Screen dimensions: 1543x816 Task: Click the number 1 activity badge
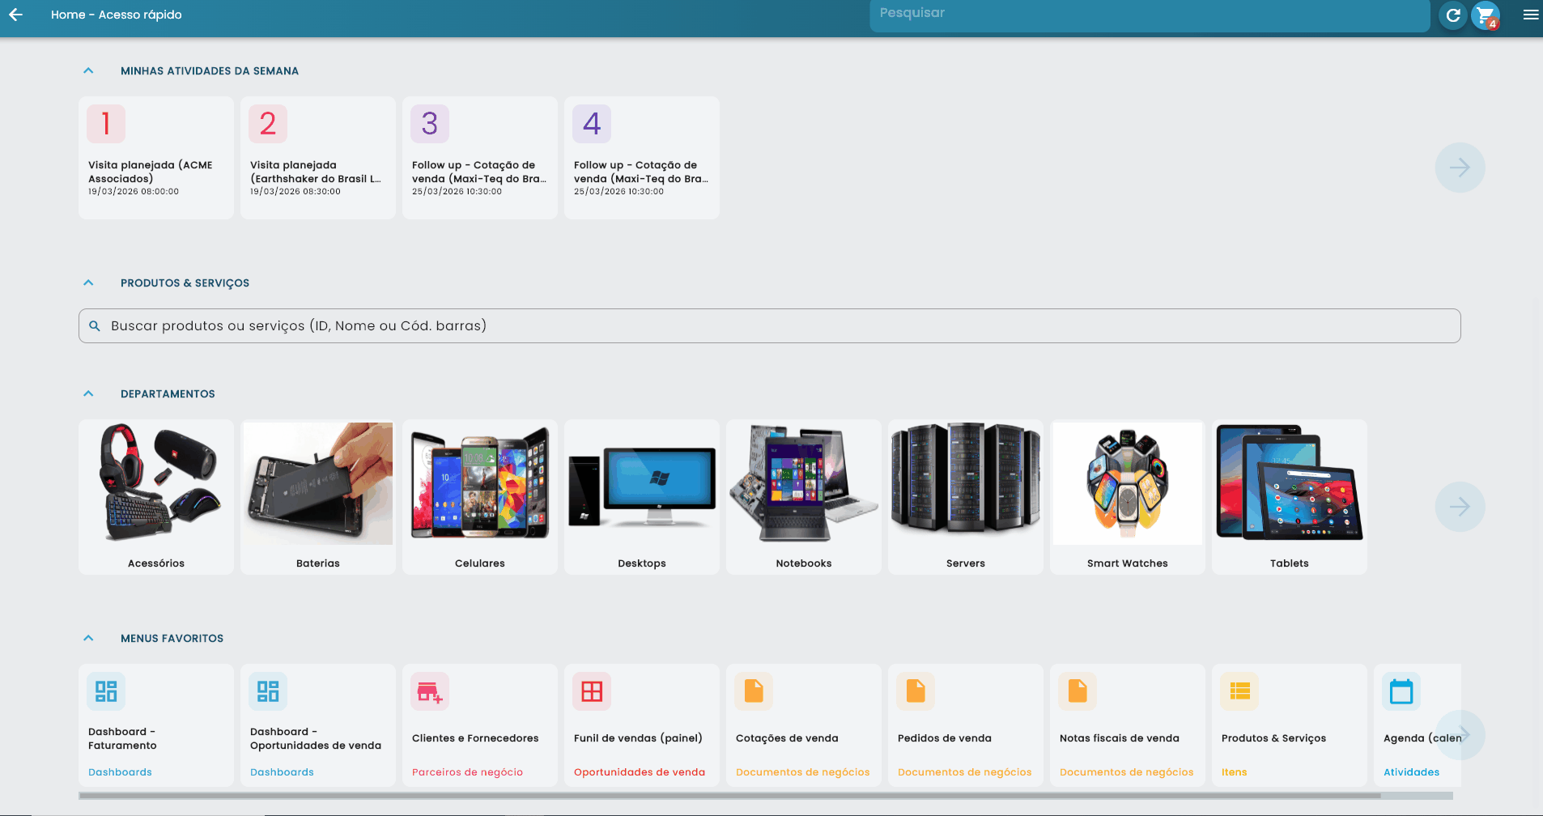pos(106,124)
